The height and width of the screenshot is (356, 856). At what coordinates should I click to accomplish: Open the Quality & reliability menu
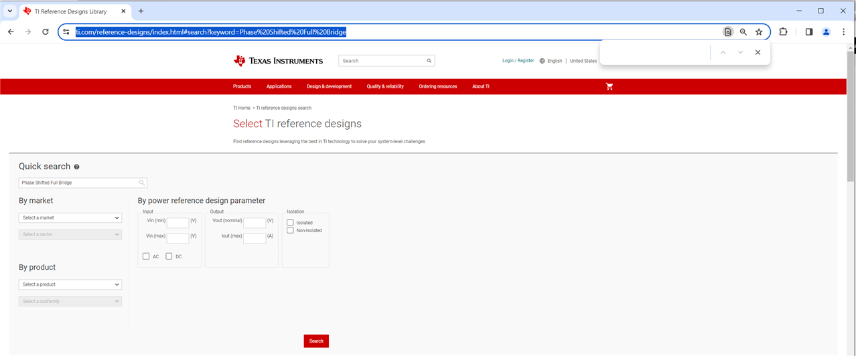coord(385,86)
